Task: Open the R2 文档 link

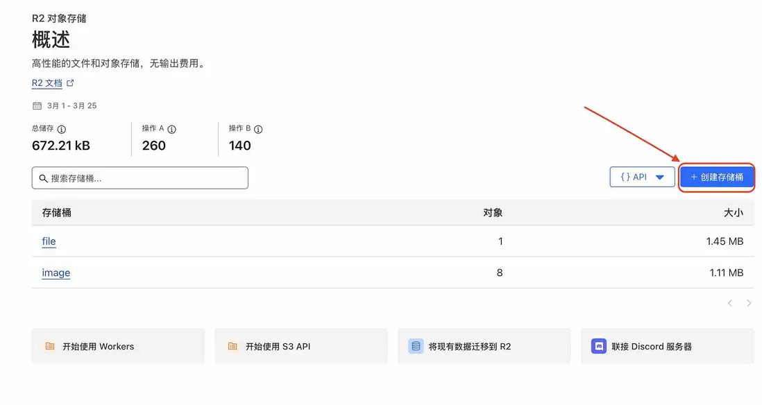Action: point(47,83)
